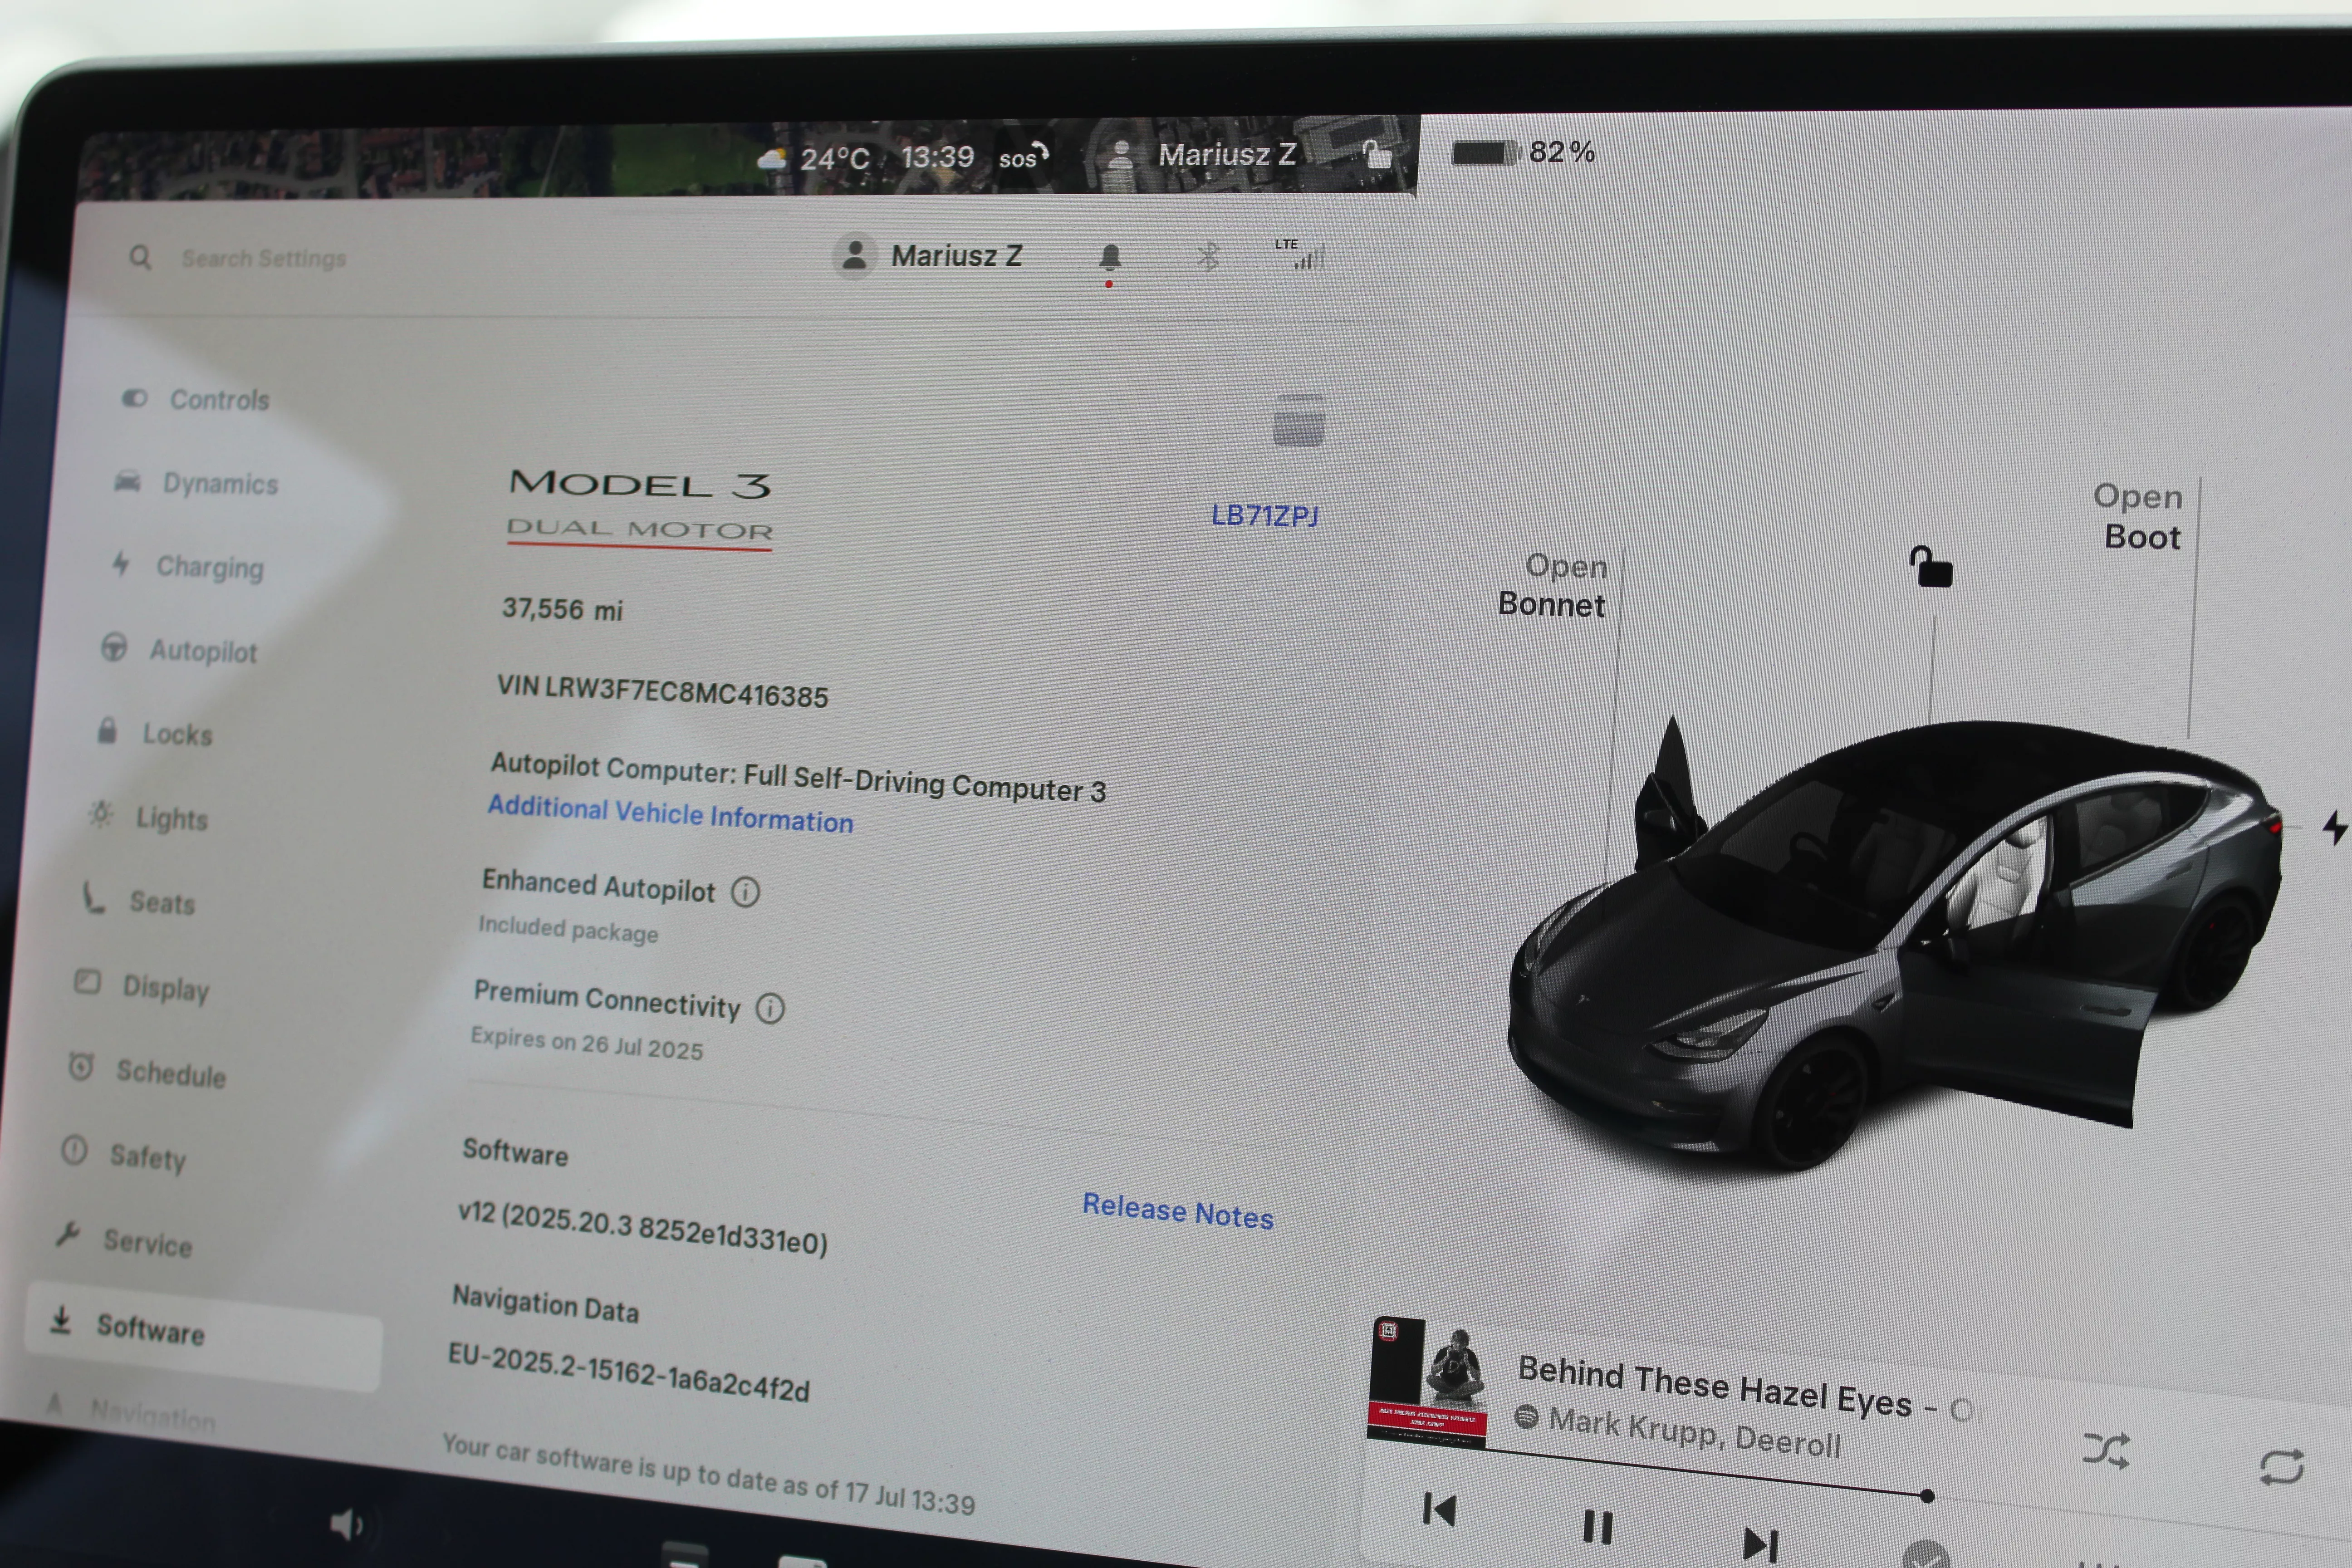The height and width of the screenshot is (1568, 2352).
Task: Open the software Release Notes link
Action: (x=1177, y=1211)
